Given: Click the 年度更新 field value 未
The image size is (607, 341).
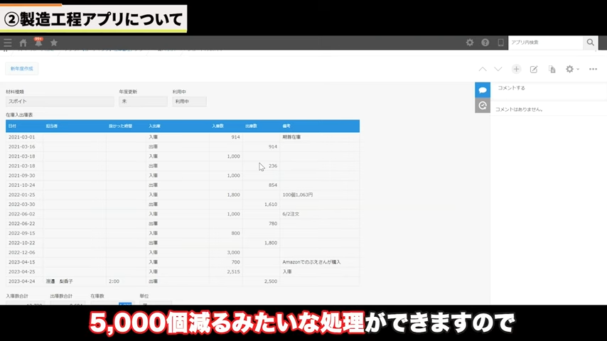Looking at the screenshot, I should tap(143, 102).
